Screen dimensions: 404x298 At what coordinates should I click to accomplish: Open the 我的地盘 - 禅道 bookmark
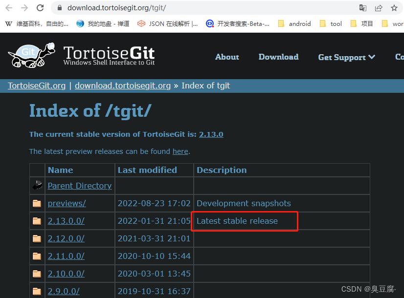[x=103, y=23]
